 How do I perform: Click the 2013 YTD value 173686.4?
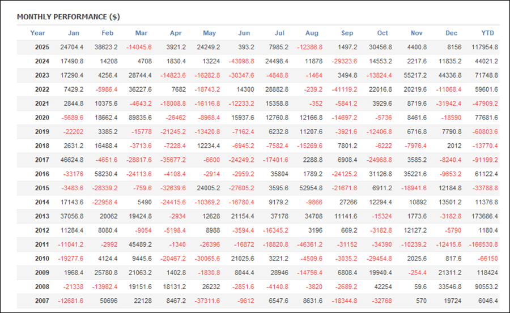coord(484,217)
